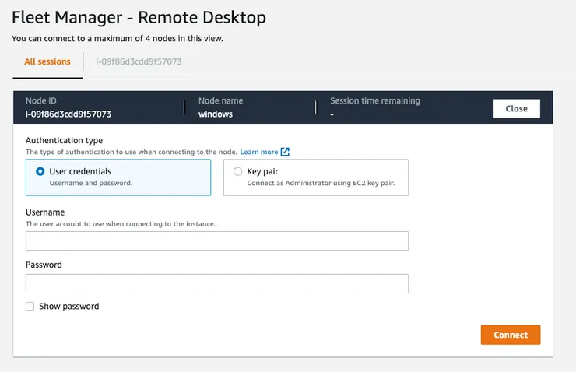Focus the Username input field
The width and height of the screenshot is (576, 372).
[217, 241]
